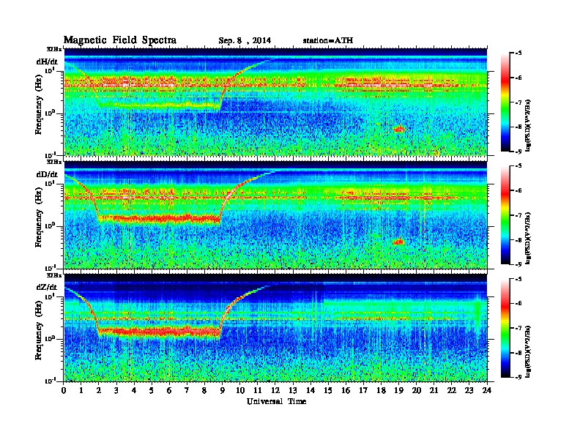Click the -8 value on dD/dt color bar
580x448 pixels.
tap(518, 239)
